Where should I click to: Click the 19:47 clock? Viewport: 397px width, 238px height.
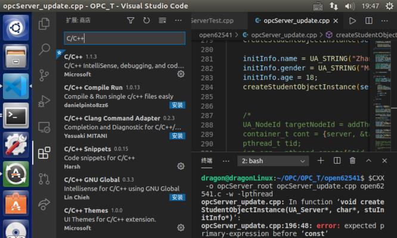[370, 6]
